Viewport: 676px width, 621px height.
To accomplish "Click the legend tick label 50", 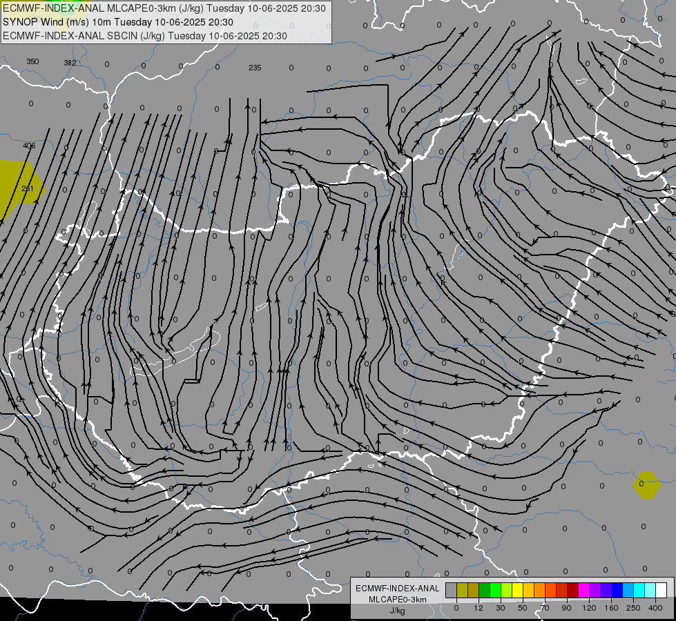I will 523,608.
